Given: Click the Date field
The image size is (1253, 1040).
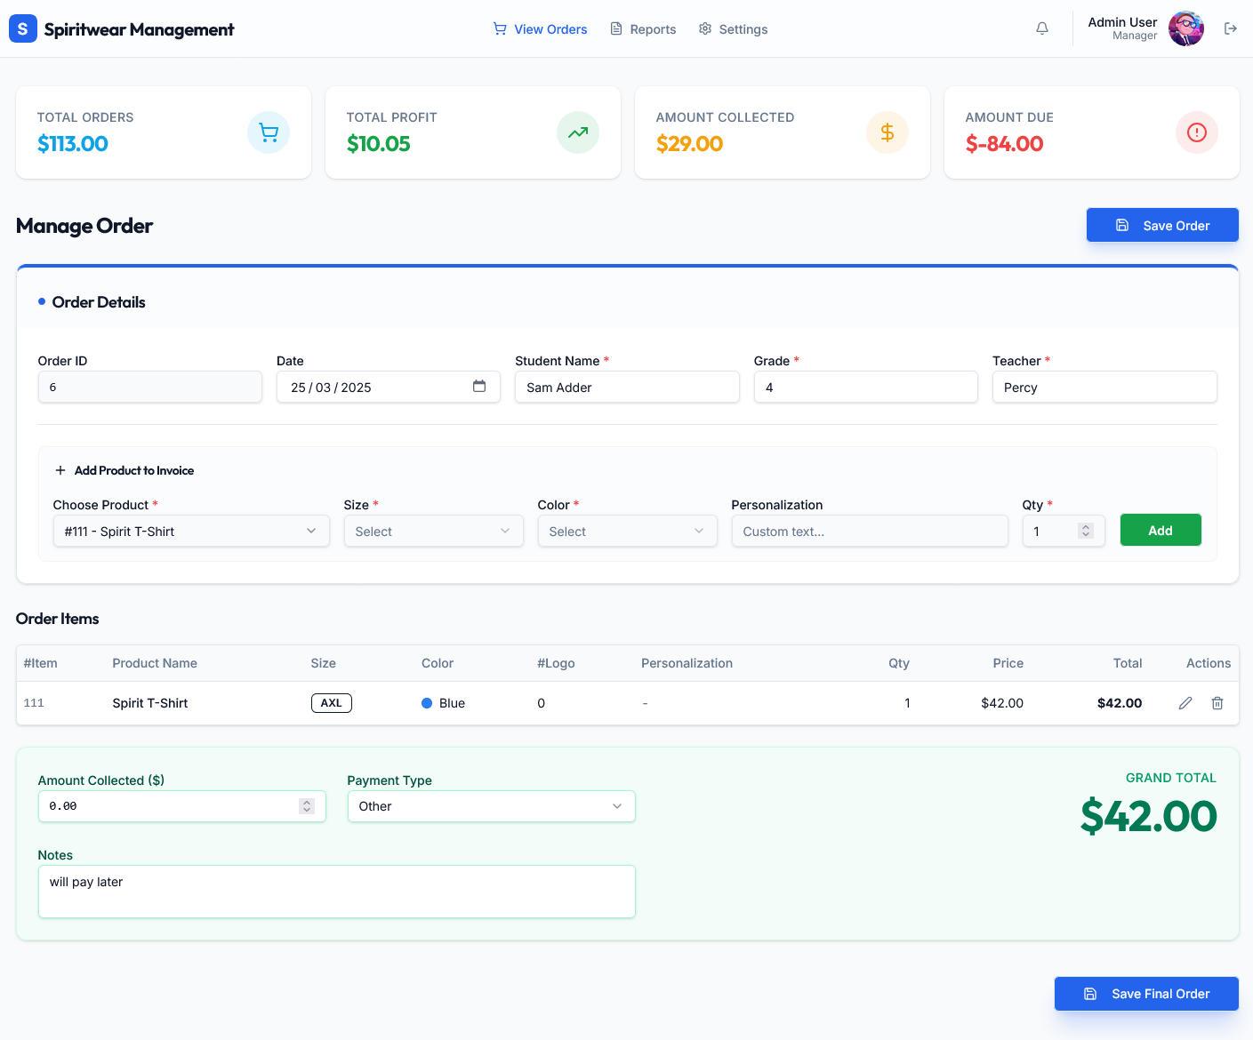Looking at the screenshot, I should (389, 387).
